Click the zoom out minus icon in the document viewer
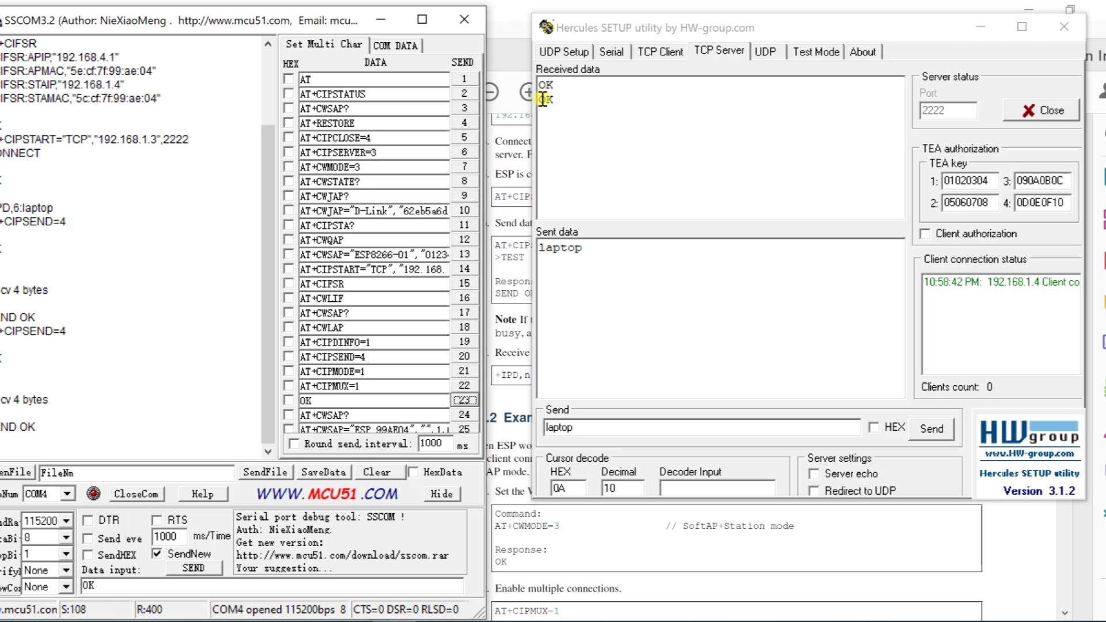This screenshot has height=622, width=1106. click(x=491, y=92)
